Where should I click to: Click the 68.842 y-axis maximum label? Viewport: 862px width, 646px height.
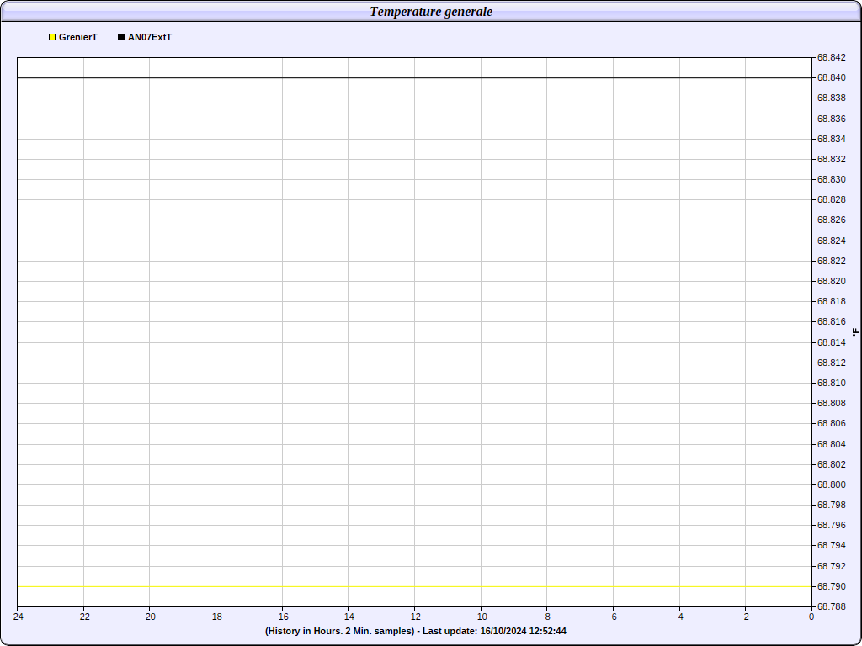(x=831, y=58)
